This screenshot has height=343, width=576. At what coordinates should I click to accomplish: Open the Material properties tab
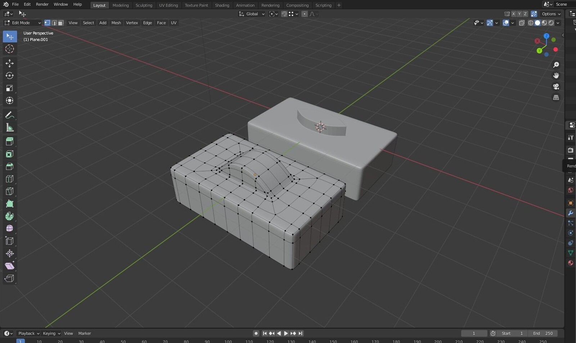[571, 263]
